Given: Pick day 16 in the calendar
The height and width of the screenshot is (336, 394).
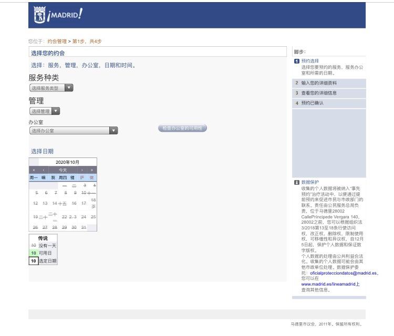Looking at the screenshot, I should click(x=74, y=203).
